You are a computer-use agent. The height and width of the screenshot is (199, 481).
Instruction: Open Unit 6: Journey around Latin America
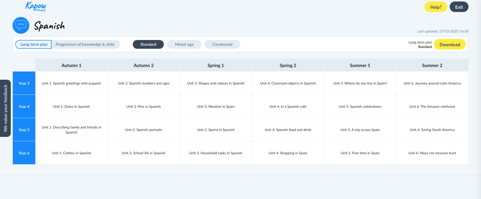point(432,83)
